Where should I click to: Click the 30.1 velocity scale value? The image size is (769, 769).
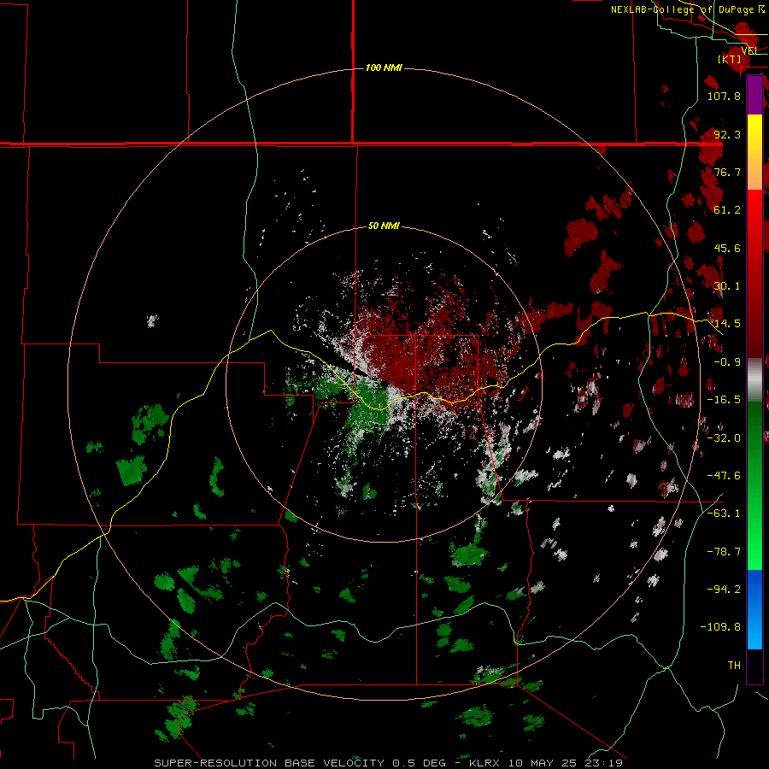pos(727,286)
